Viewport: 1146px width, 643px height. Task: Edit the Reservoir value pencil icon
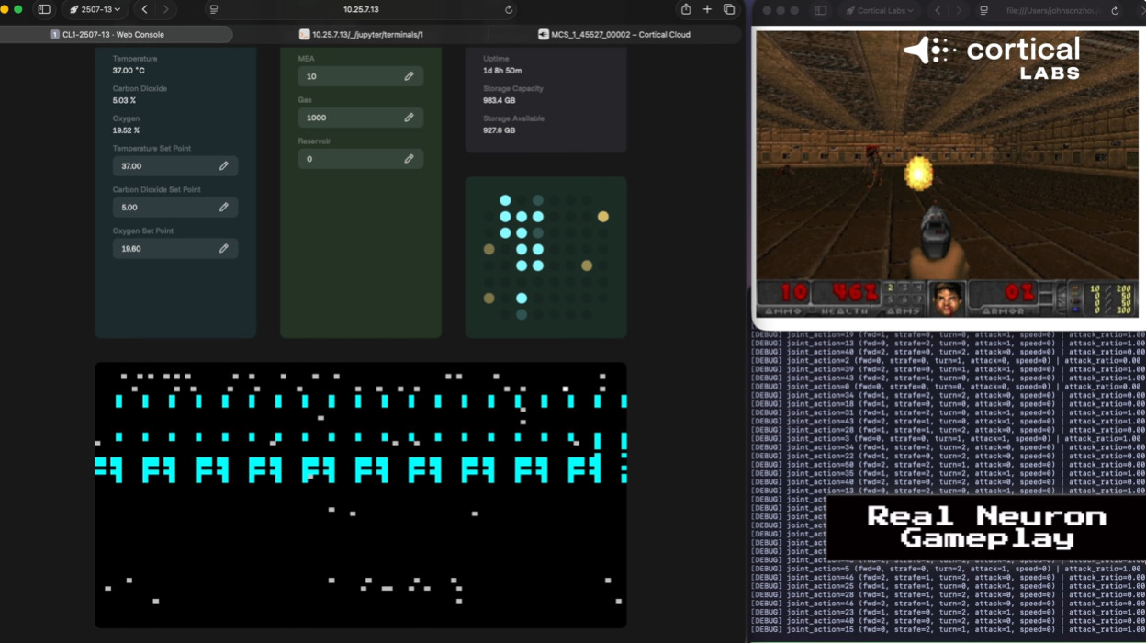409,159
